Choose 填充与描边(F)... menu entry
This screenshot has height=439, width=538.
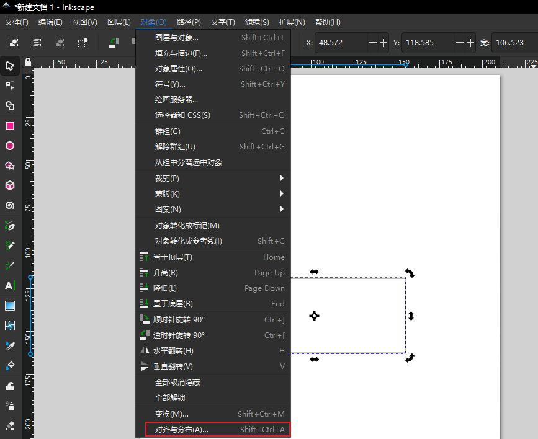213,53
